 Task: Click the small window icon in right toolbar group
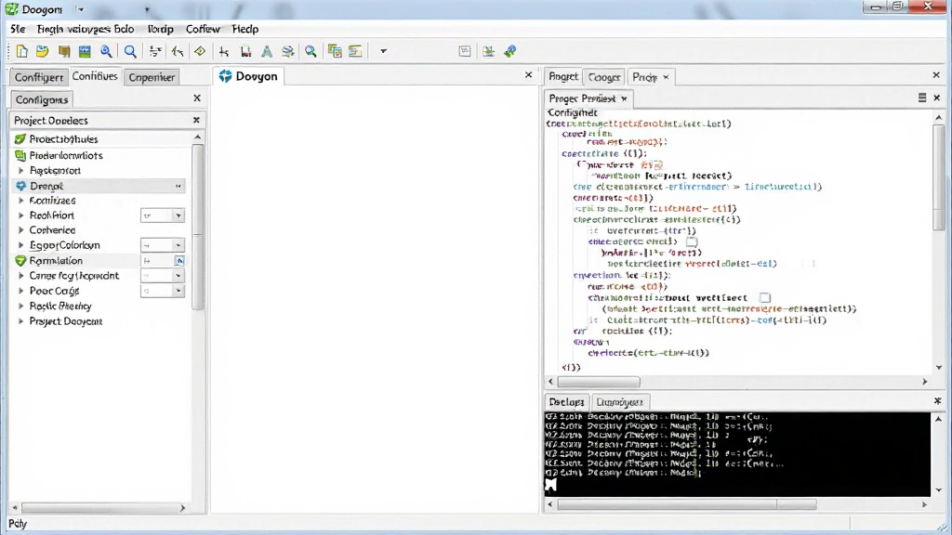(465, 52)
